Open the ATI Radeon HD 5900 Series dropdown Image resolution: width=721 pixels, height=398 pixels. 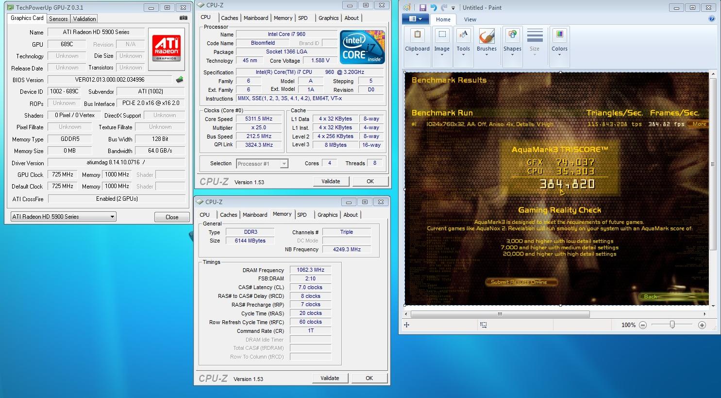(64, 217)
